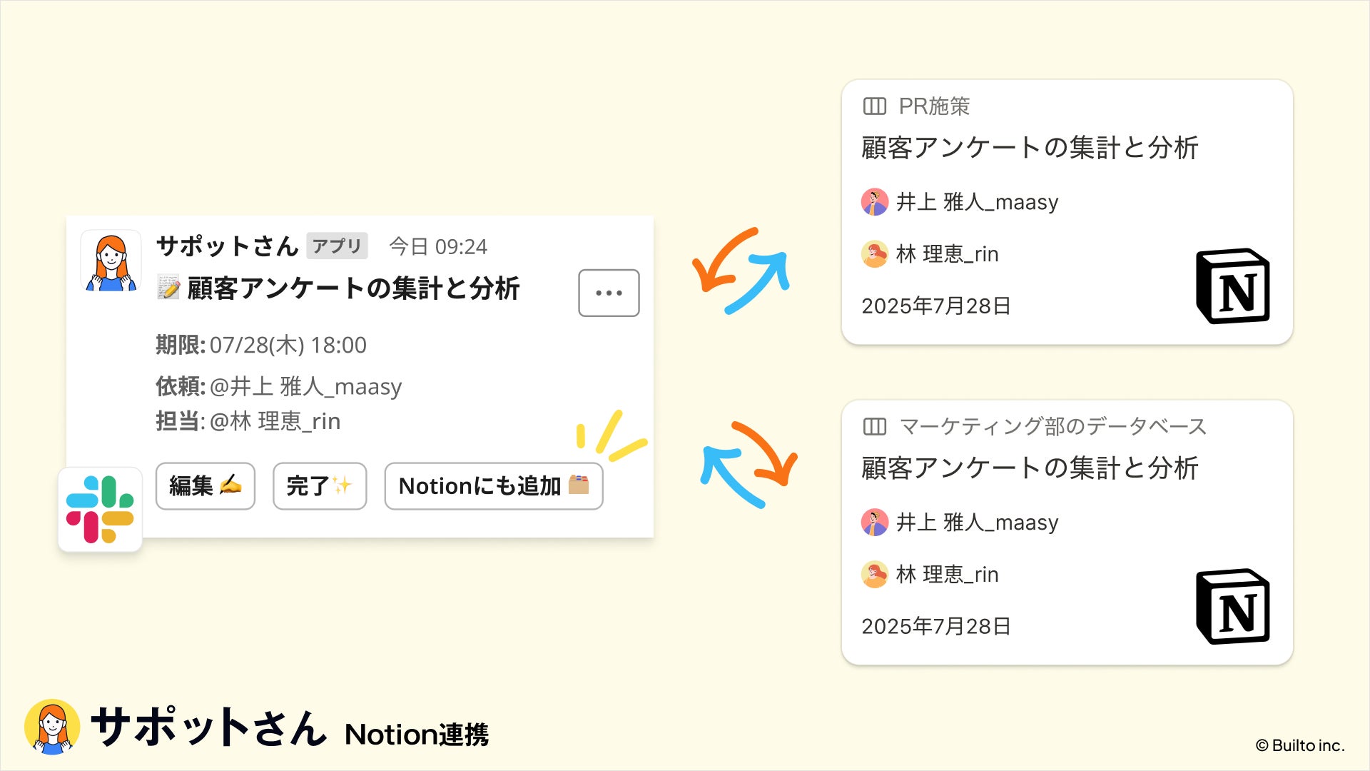1370x771 pixels.
Task: Click the アプリ badge next to sender name
Action: (x=337, y=246)
